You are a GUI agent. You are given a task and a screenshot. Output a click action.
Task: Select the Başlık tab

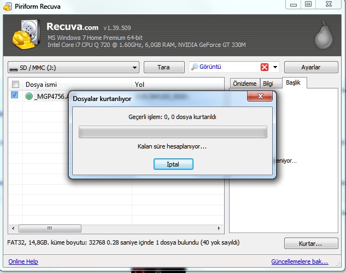pos(294,82)
